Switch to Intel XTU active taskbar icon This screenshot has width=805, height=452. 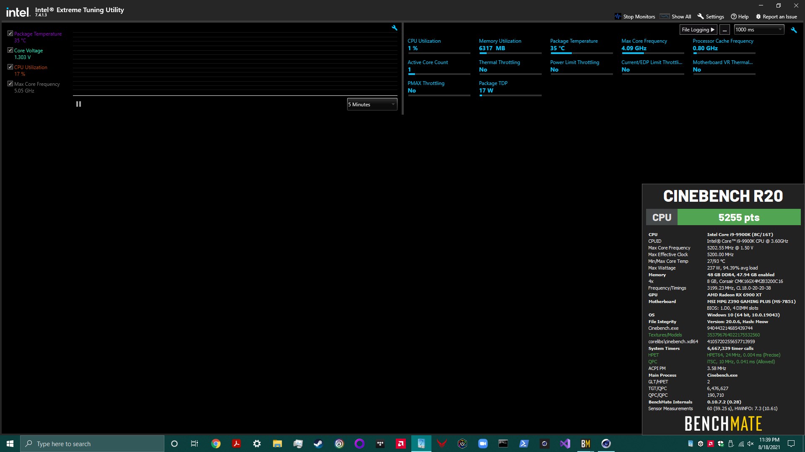coord(421,444)
